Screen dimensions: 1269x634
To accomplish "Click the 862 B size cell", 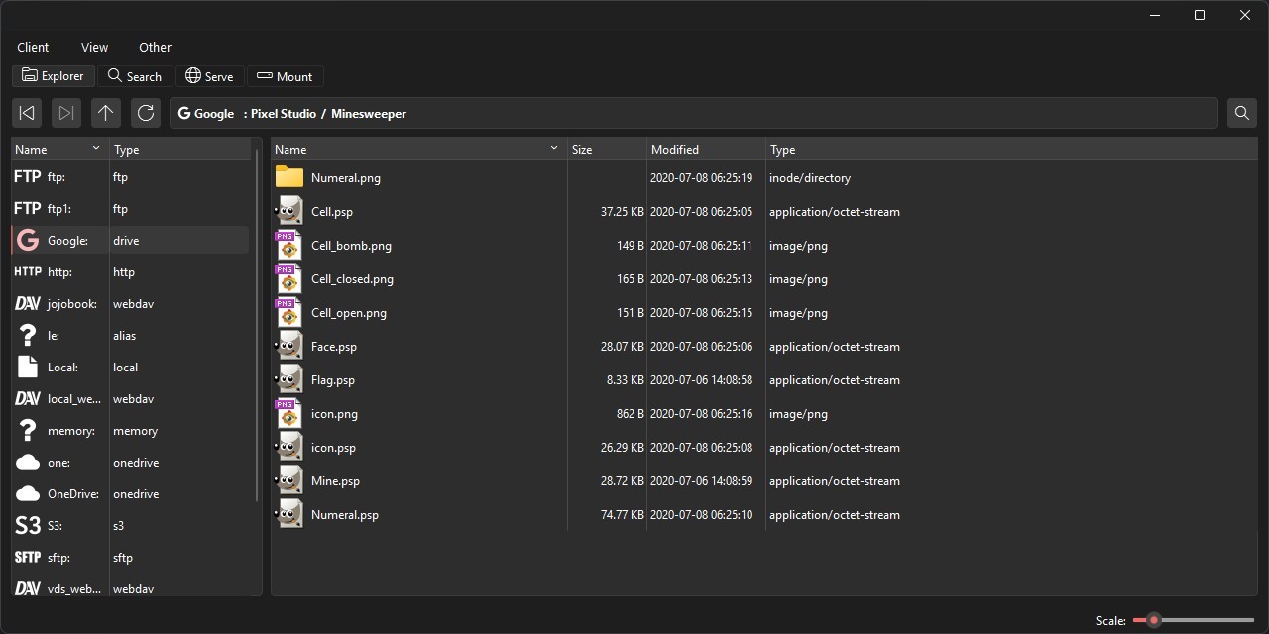I will [x=631, y=414].
